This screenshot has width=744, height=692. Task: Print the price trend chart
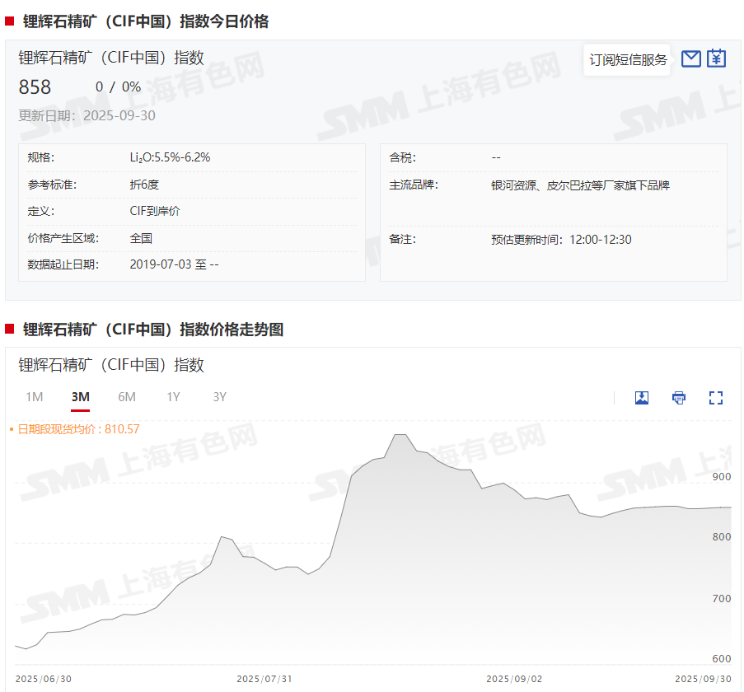(x=679, y=398)
